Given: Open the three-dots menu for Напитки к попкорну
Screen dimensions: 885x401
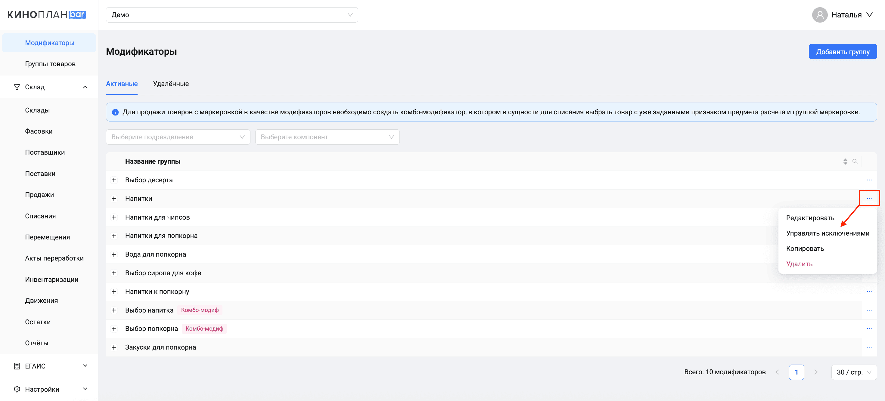Looking at the screenshot, I should coord(869,291).
